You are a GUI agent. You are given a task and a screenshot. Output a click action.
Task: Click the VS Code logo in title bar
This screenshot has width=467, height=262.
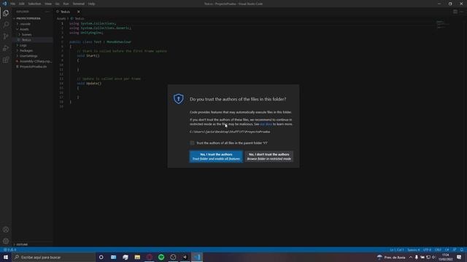(x=4, y=4)
